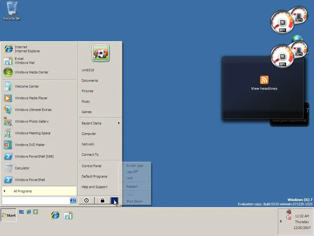Click the Start button
Screen dimensions: 314x236
9,215
